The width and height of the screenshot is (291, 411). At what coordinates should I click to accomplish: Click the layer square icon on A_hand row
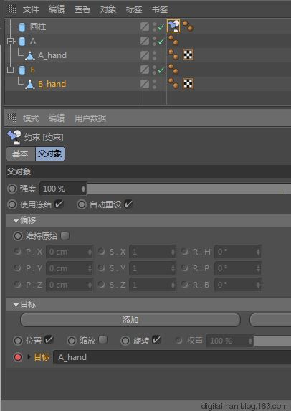[145, 55]
